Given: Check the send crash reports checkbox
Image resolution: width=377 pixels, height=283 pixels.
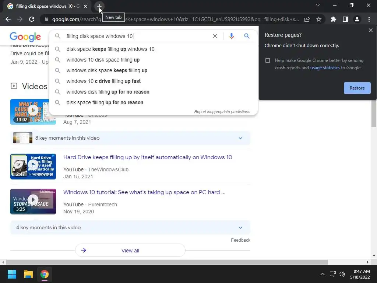Looking at the screenshot, I should 268,60.
